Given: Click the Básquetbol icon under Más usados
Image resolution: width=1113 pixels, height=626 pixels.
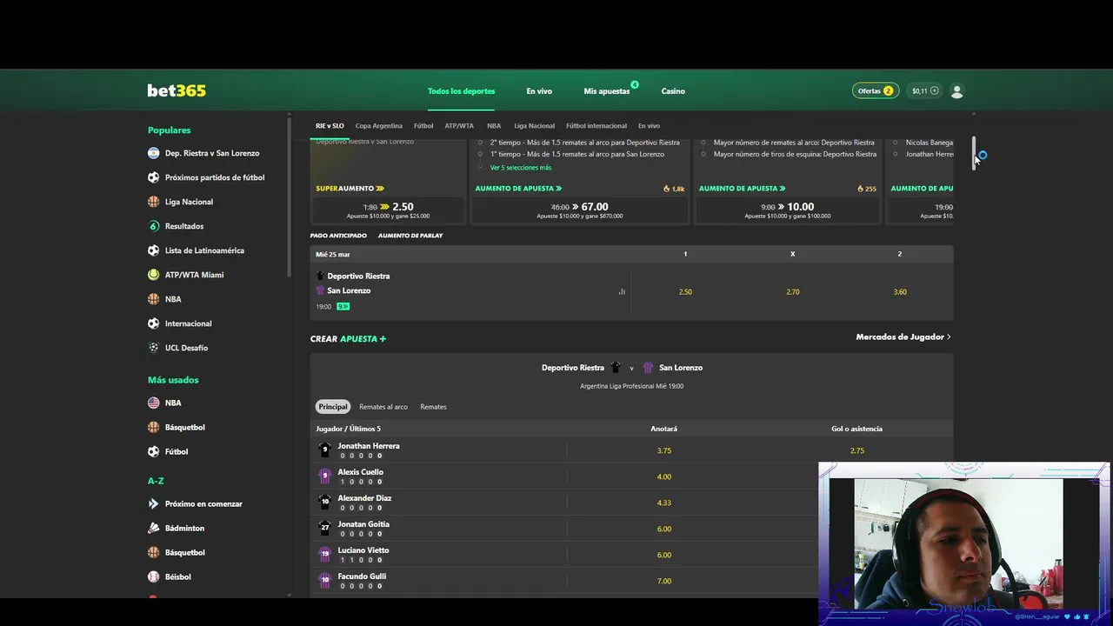Looking at the screenshot, I should coord(153,427).
